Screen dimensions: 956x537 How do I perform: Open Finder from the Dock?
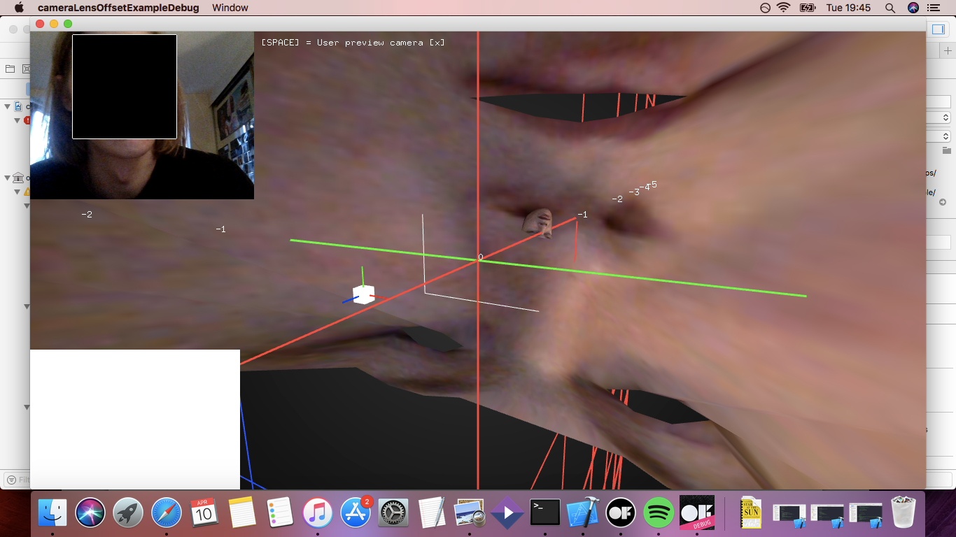point(52,513)
